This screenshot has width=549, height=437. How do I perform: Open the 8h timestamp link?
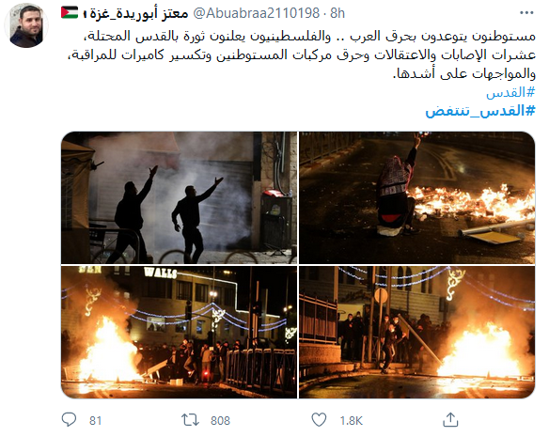(x=337, y=13)
